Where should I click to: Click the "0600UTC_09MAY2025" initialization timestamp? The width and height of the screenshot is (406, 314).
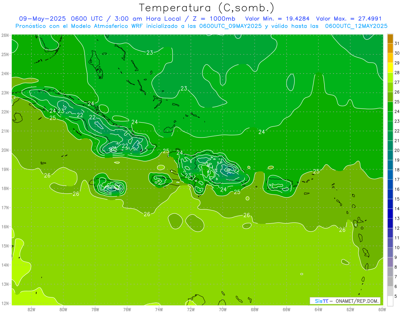click(230, 26)
